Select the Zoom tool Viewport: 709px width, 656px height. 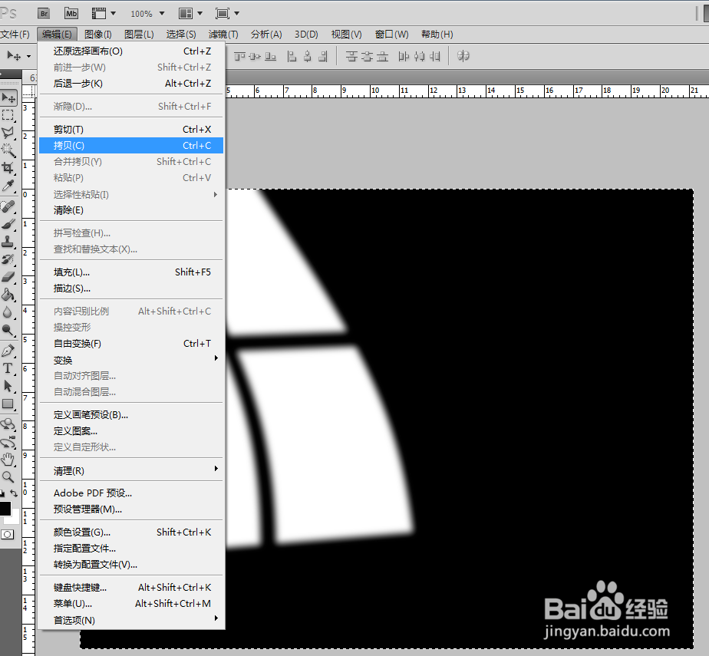point(8,476)
